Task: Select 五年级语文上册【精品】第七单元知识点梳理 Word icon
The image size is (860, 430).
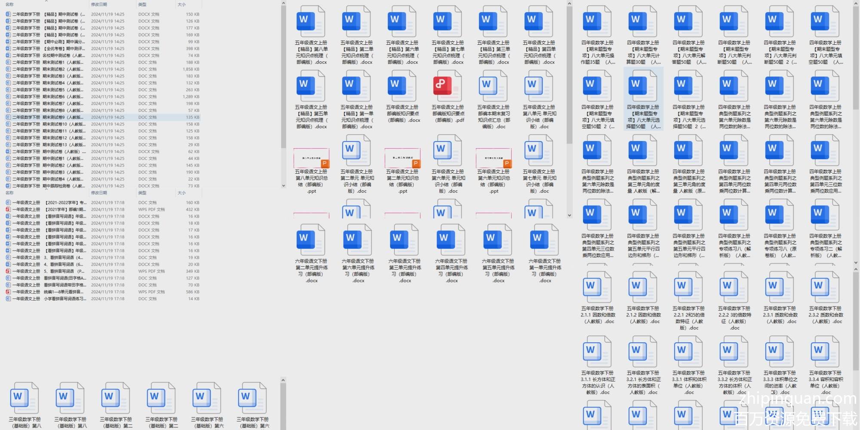Action: tap(448, 21)
